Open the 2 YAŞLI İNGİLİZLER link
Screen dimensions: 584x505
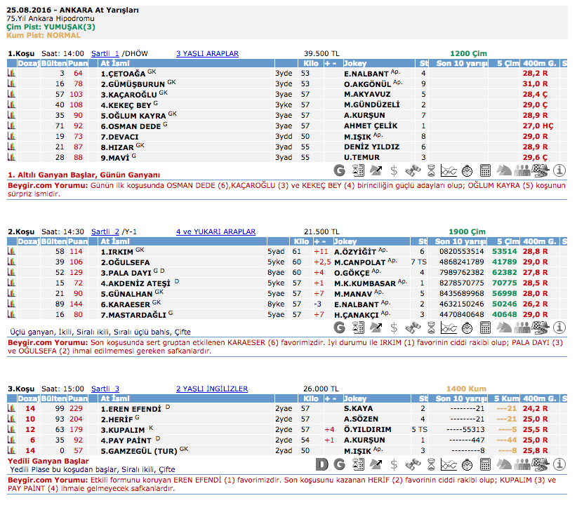click(x=211, y=389)
